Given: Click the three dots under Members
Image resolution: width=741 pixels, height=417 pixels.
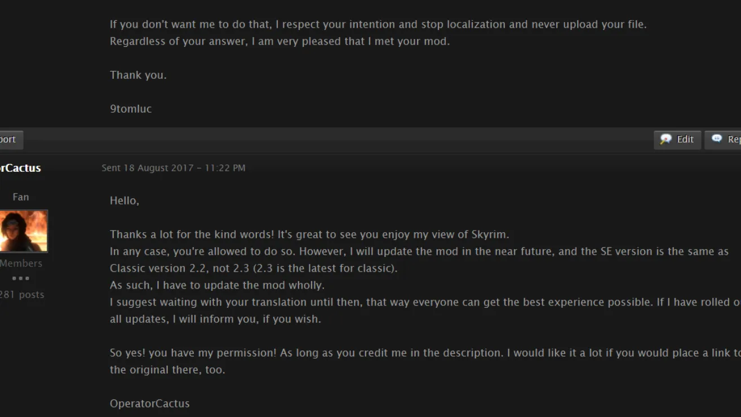Looking at the screenshot, I should (21, 278).
